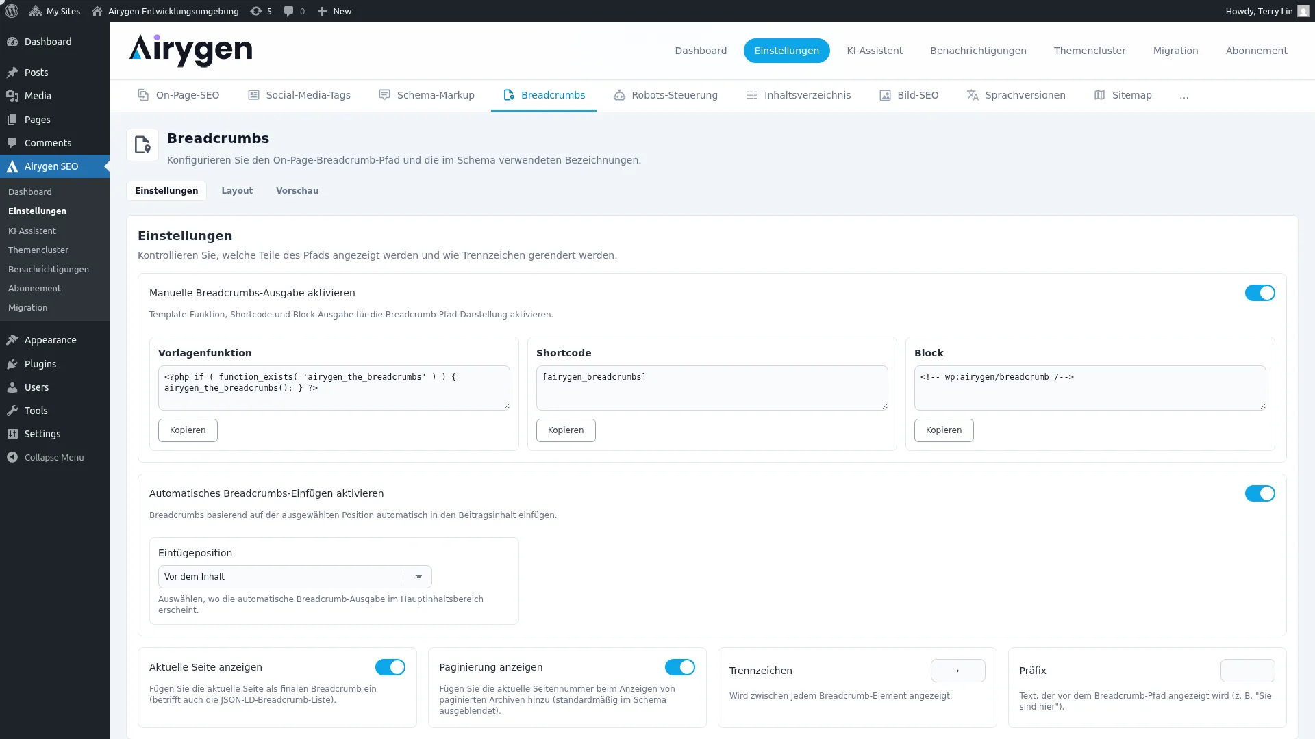
Task: Click the Collapse Menu arrow icon
Action: coord(12,457)
